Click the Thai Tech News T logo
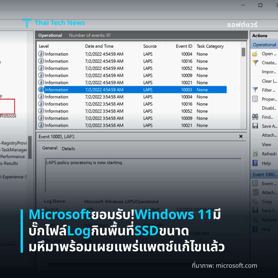278x278 pixels. click(27, 23)
